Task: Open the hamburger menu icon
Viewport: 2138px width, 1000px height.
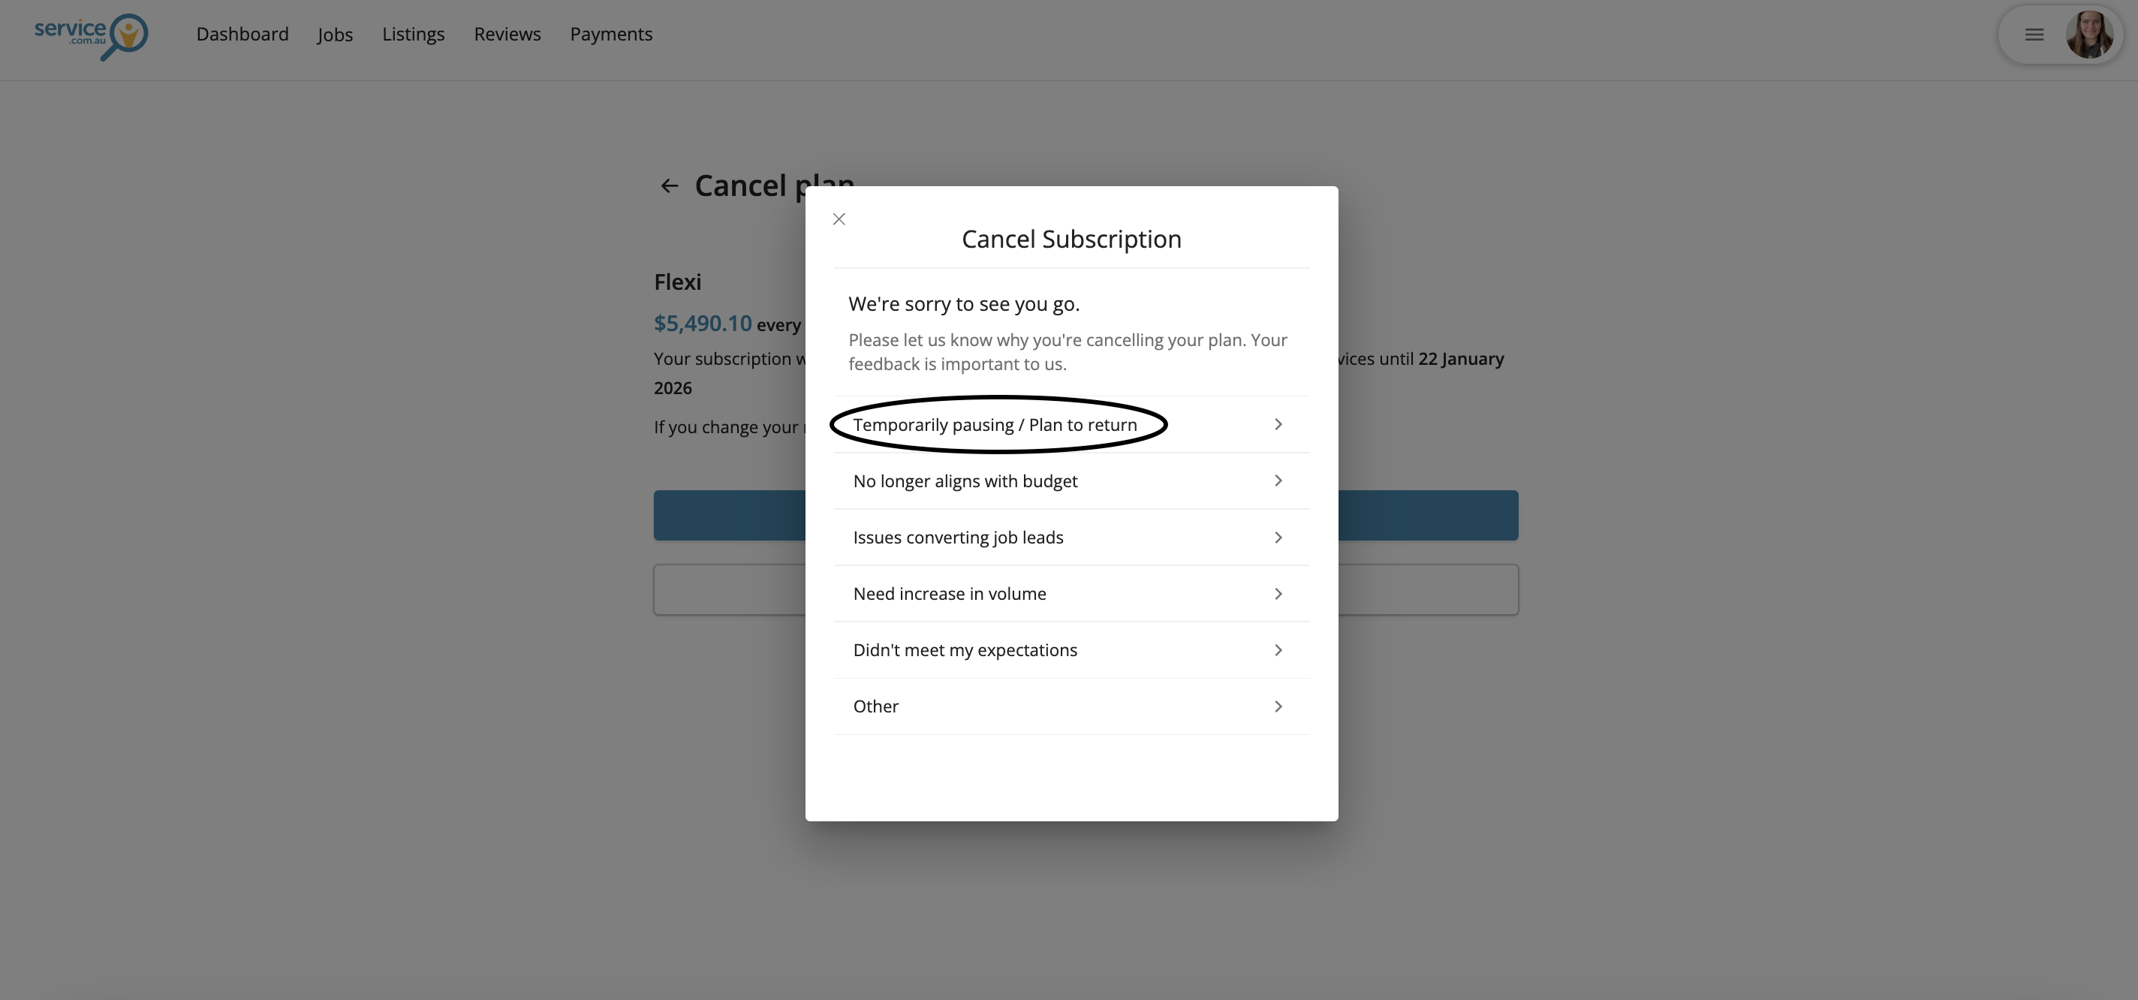Action: point(2034,35)
